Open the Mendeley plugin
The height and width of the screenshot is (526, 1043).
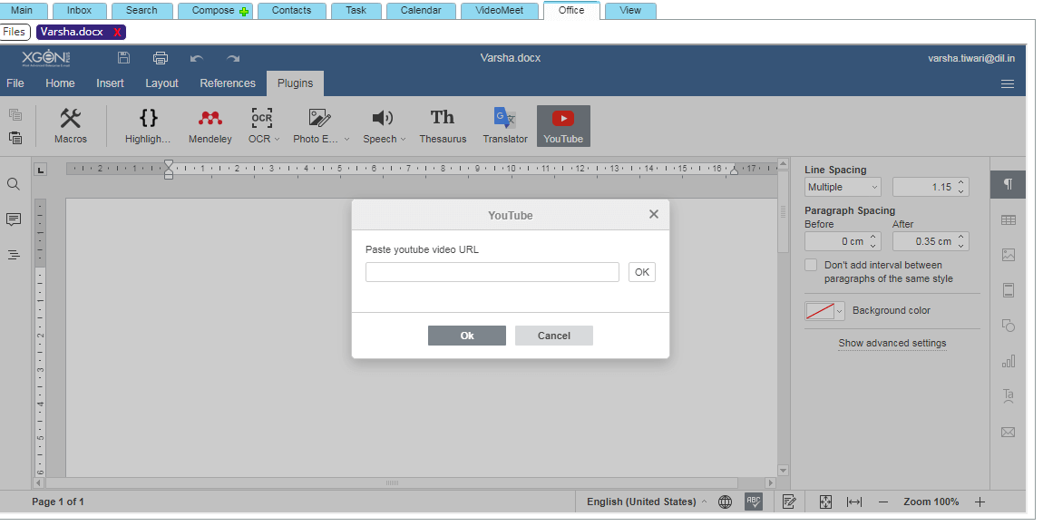pyautogui.click(x=210, y=126)
